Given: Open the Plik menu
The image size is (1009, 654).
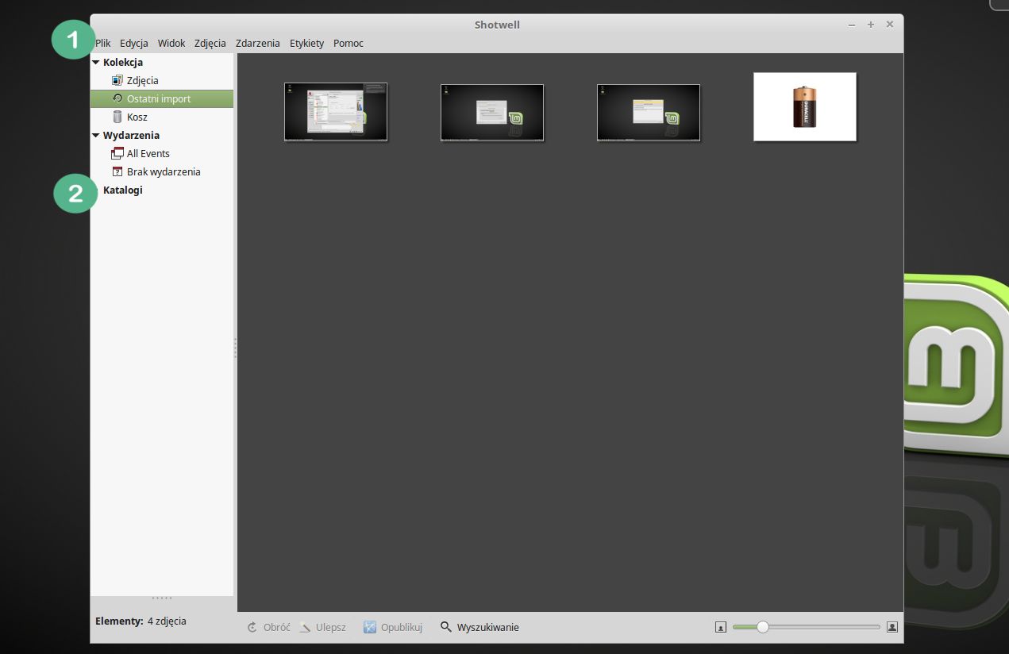Looking at the screenshot, I should click(x=103, y=43).
